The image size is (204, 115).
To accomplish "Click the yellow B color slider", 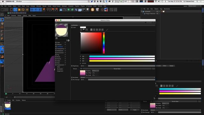I will click(x=122, y=61).
